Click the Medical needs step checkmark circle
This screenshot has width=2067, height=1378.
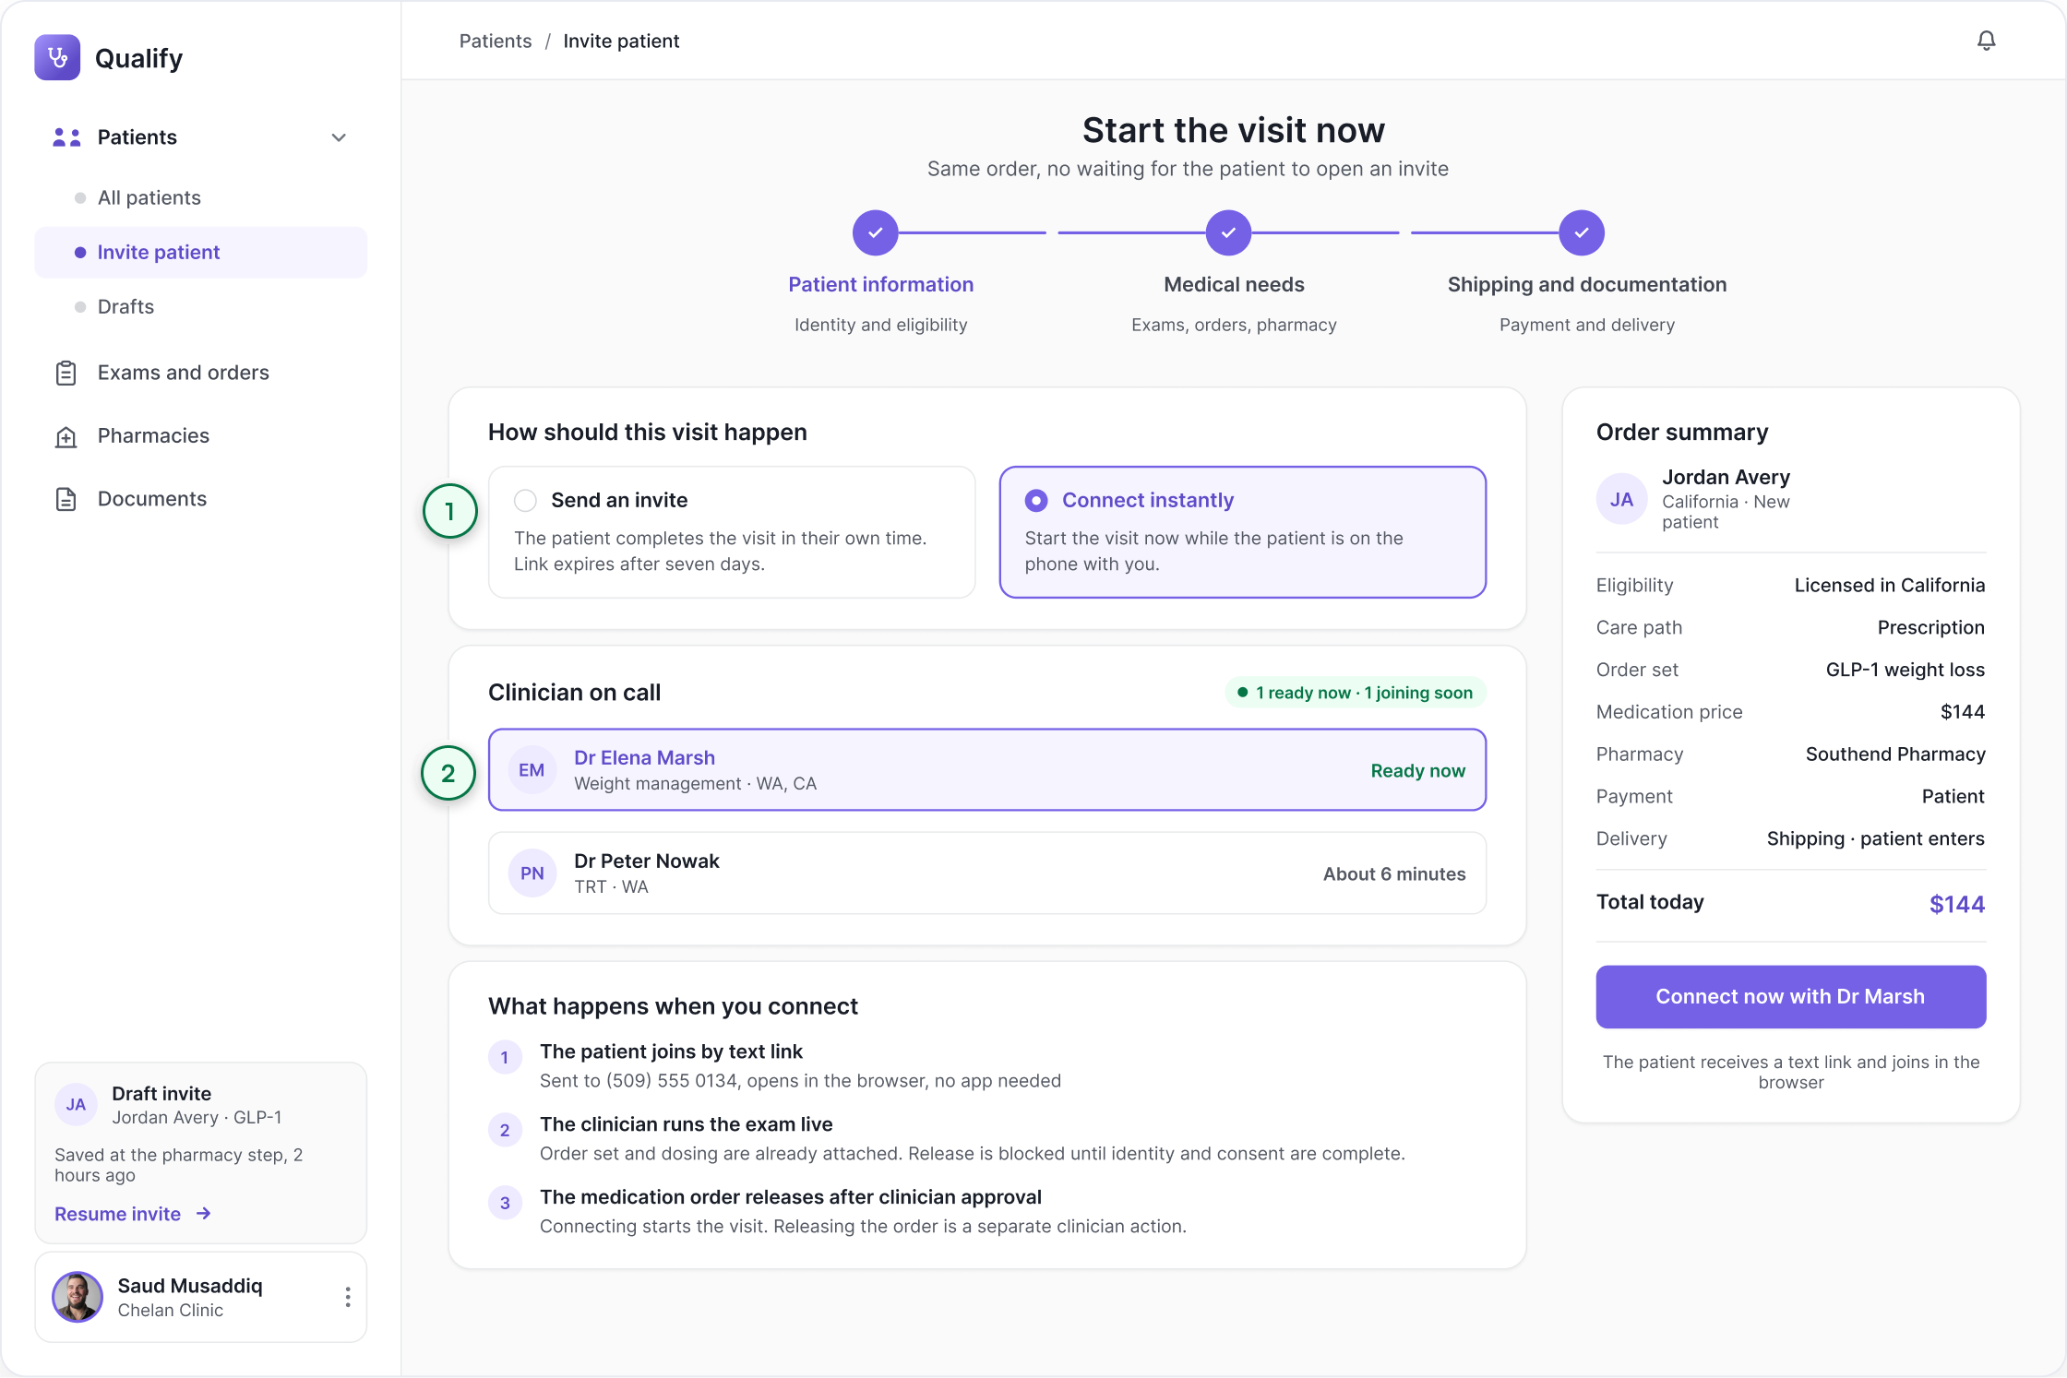[1228, 232]
